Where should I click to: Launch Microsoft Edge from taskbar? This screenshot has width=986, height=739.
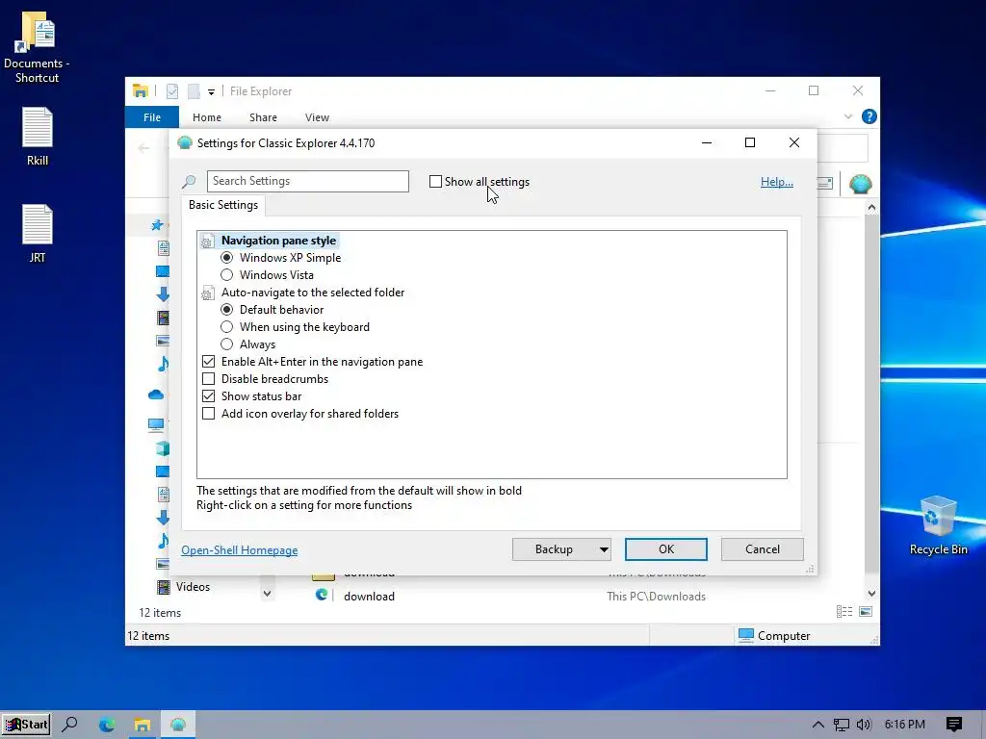106,725
